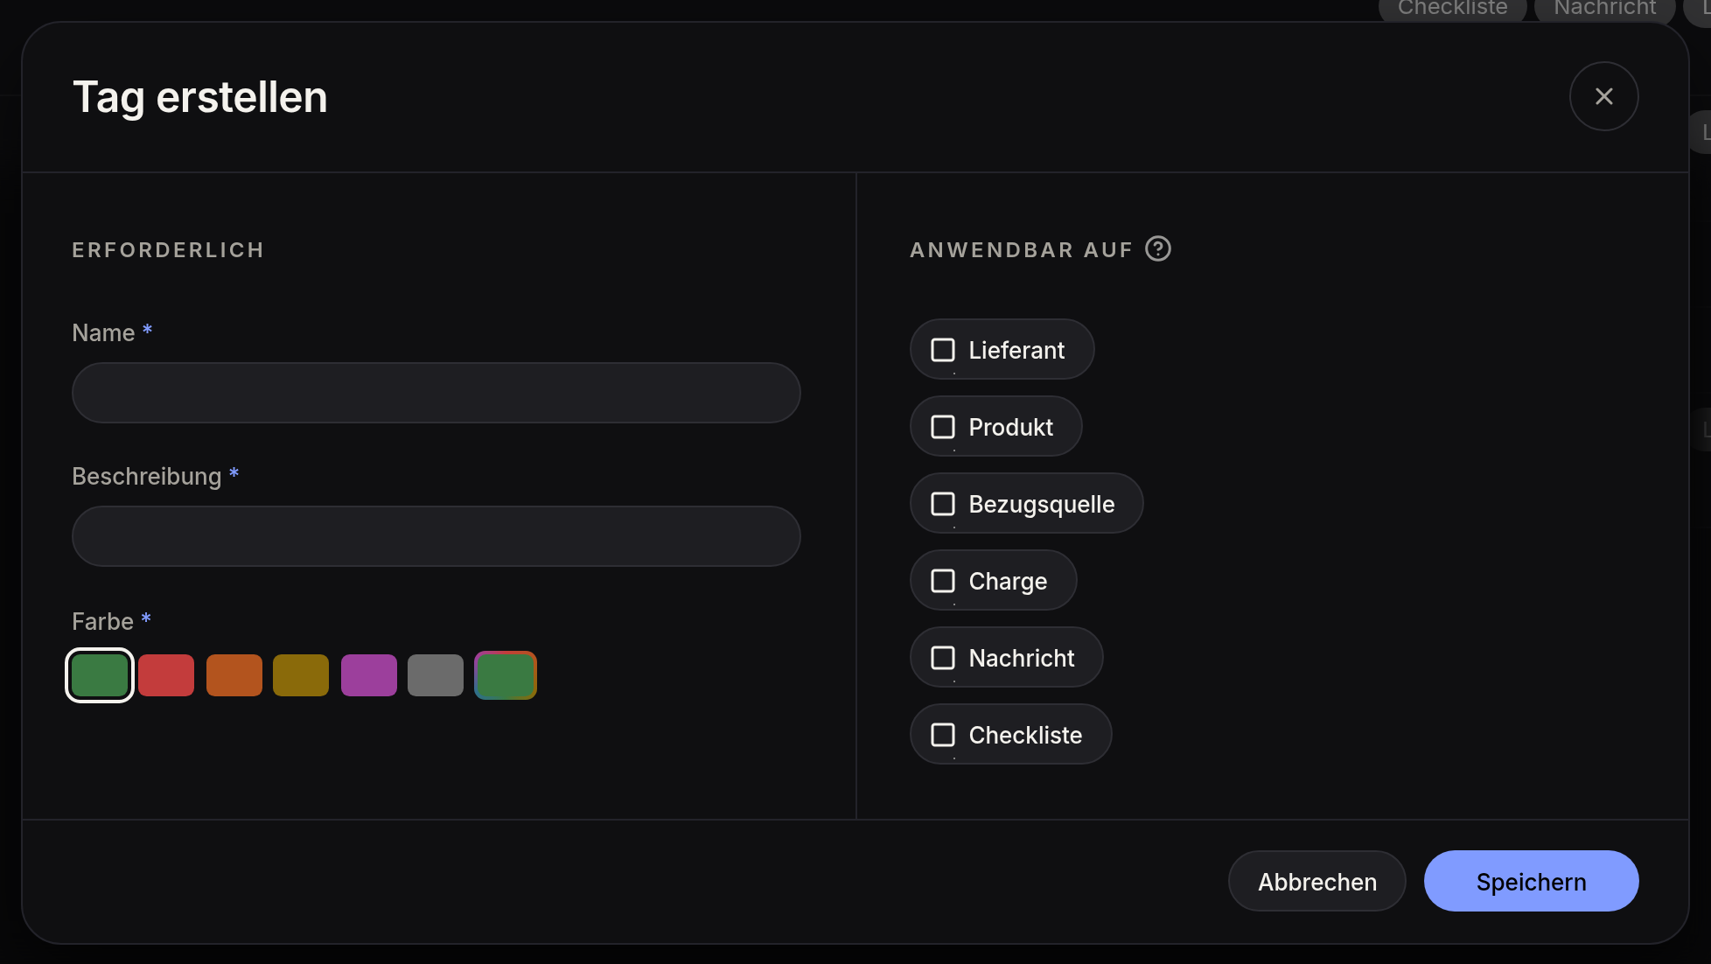Select the Nachricht checkbox
Image resolution: width=1711 pixels, height=964 pixels.
tap(942, 658)
